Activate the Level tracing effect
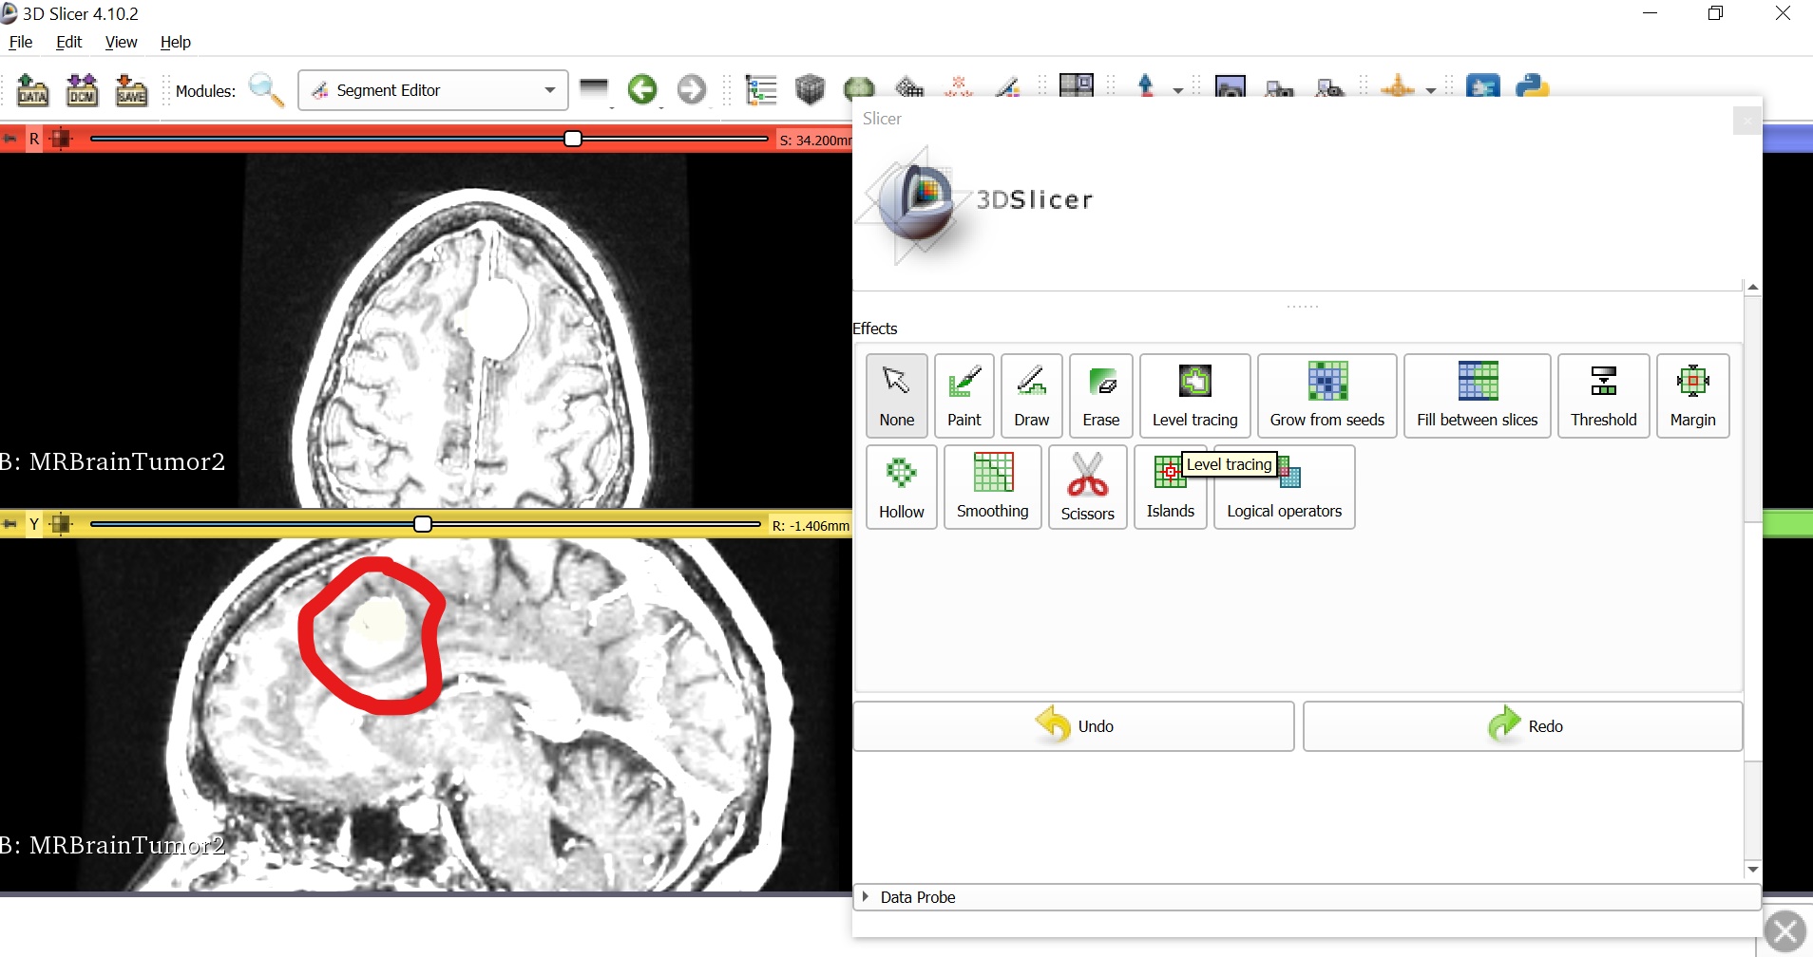The image size is (1813, 957). [1194, 396]
